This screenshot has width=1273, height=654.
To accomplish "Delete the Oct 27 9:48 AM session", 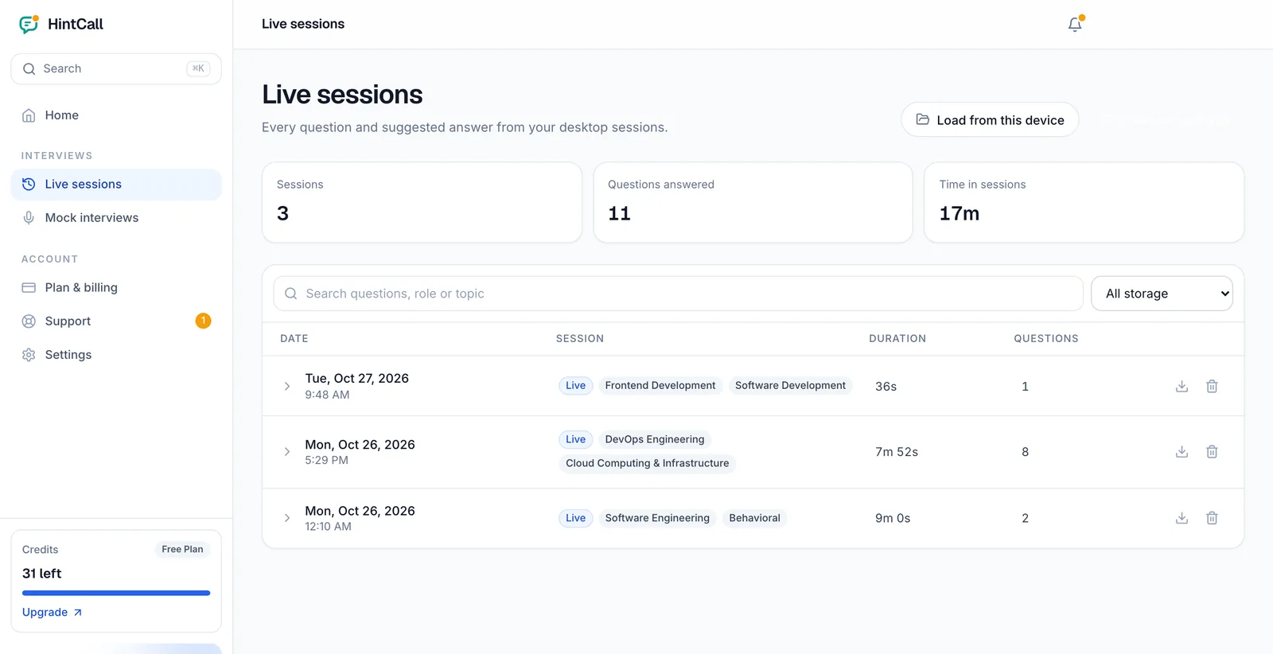I will point(1212,386).
